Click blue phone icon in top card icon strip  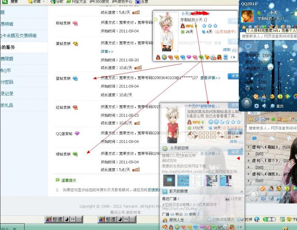pos(225,57)
